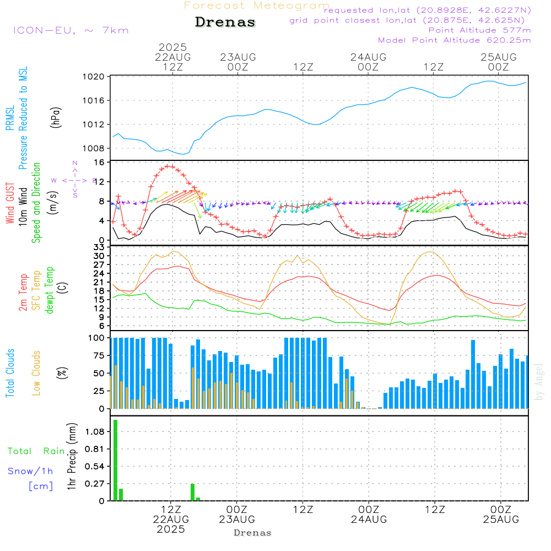Click the bottom axis "00Z 25AUG" label
551x551 pixels.
[x=501, y=515]
